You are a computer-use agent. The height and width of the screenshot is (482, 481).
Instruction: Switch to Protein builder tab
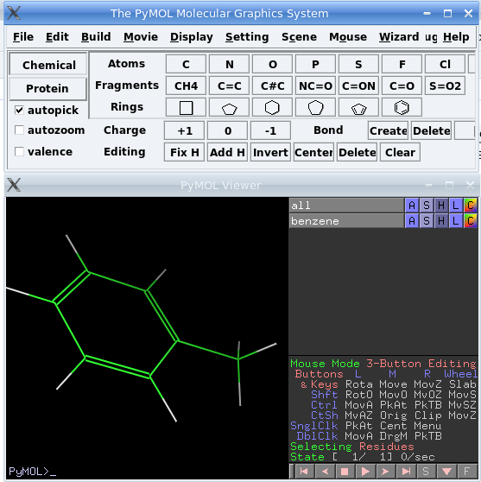pos(47,88)
